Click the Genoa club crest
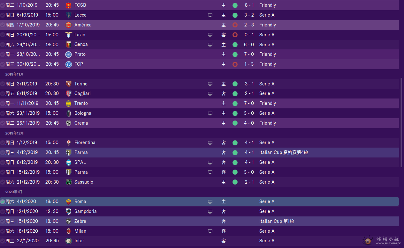404x248 pixels. pyautogui.click(x=68, y=45)
